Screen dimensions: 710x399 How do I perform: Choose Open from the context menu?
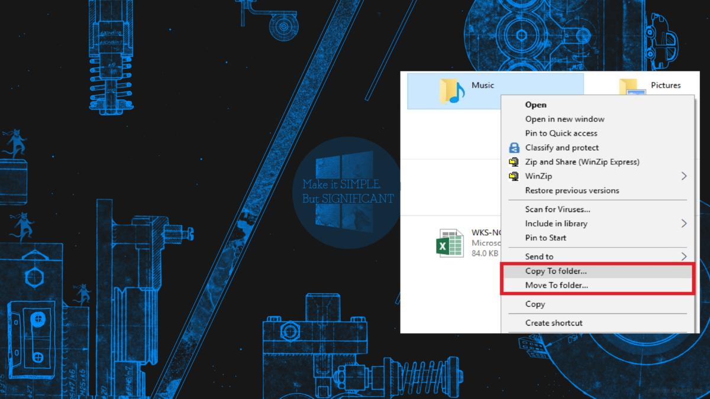point(535,105)
